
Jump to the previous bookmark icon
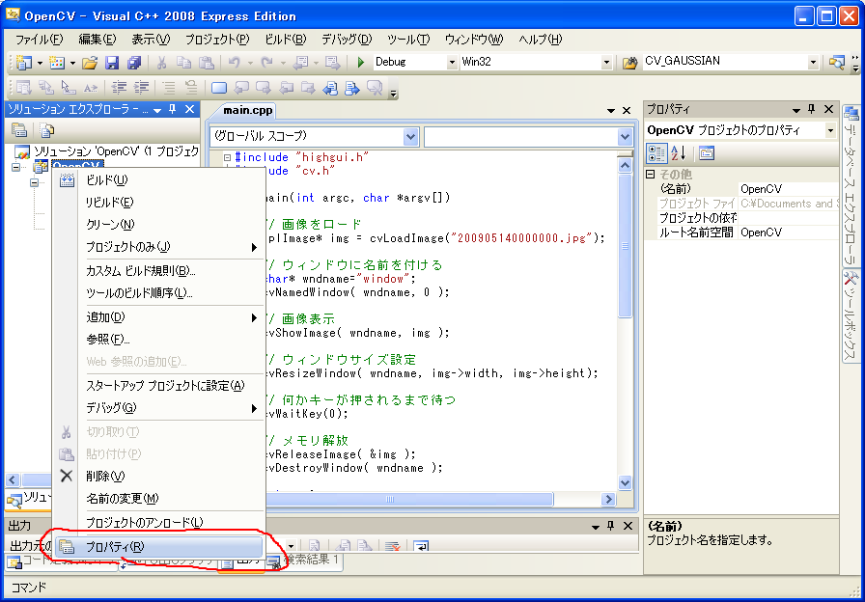pos(241,88)
